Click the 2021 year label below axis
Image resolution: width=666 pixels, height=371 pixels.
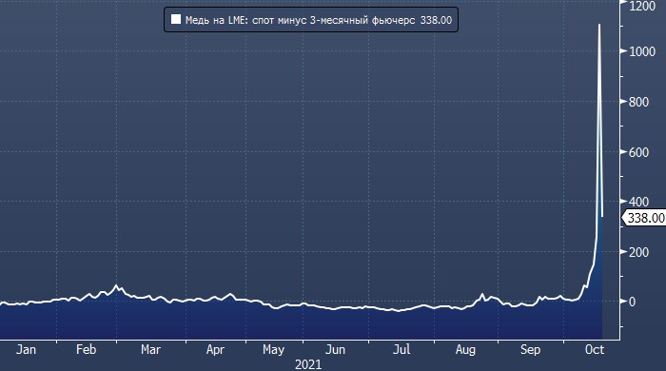(308, 364)
